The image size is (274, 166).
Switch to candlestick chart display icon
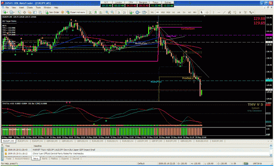point(96,12)
